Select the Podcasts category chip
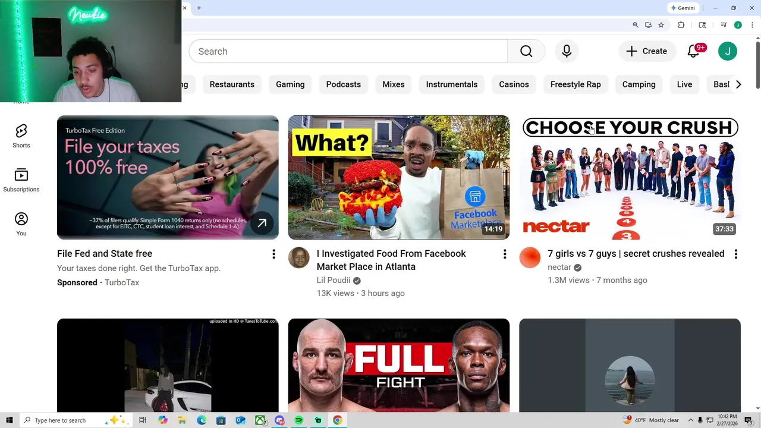Screen dimensions: 761x428 point(344,84)
